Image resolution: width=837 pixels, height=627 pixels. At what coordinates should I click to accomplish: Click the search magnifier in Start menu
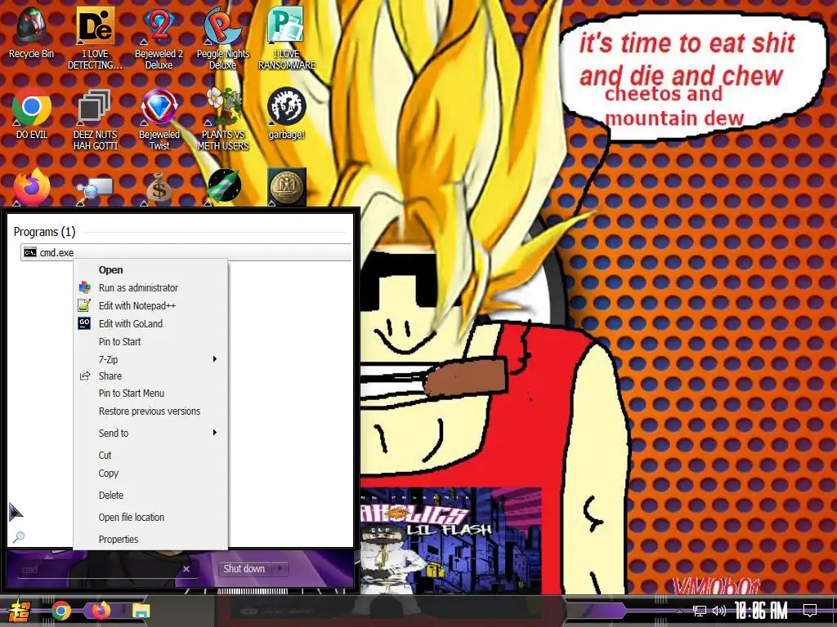click(x=19, y=536)
